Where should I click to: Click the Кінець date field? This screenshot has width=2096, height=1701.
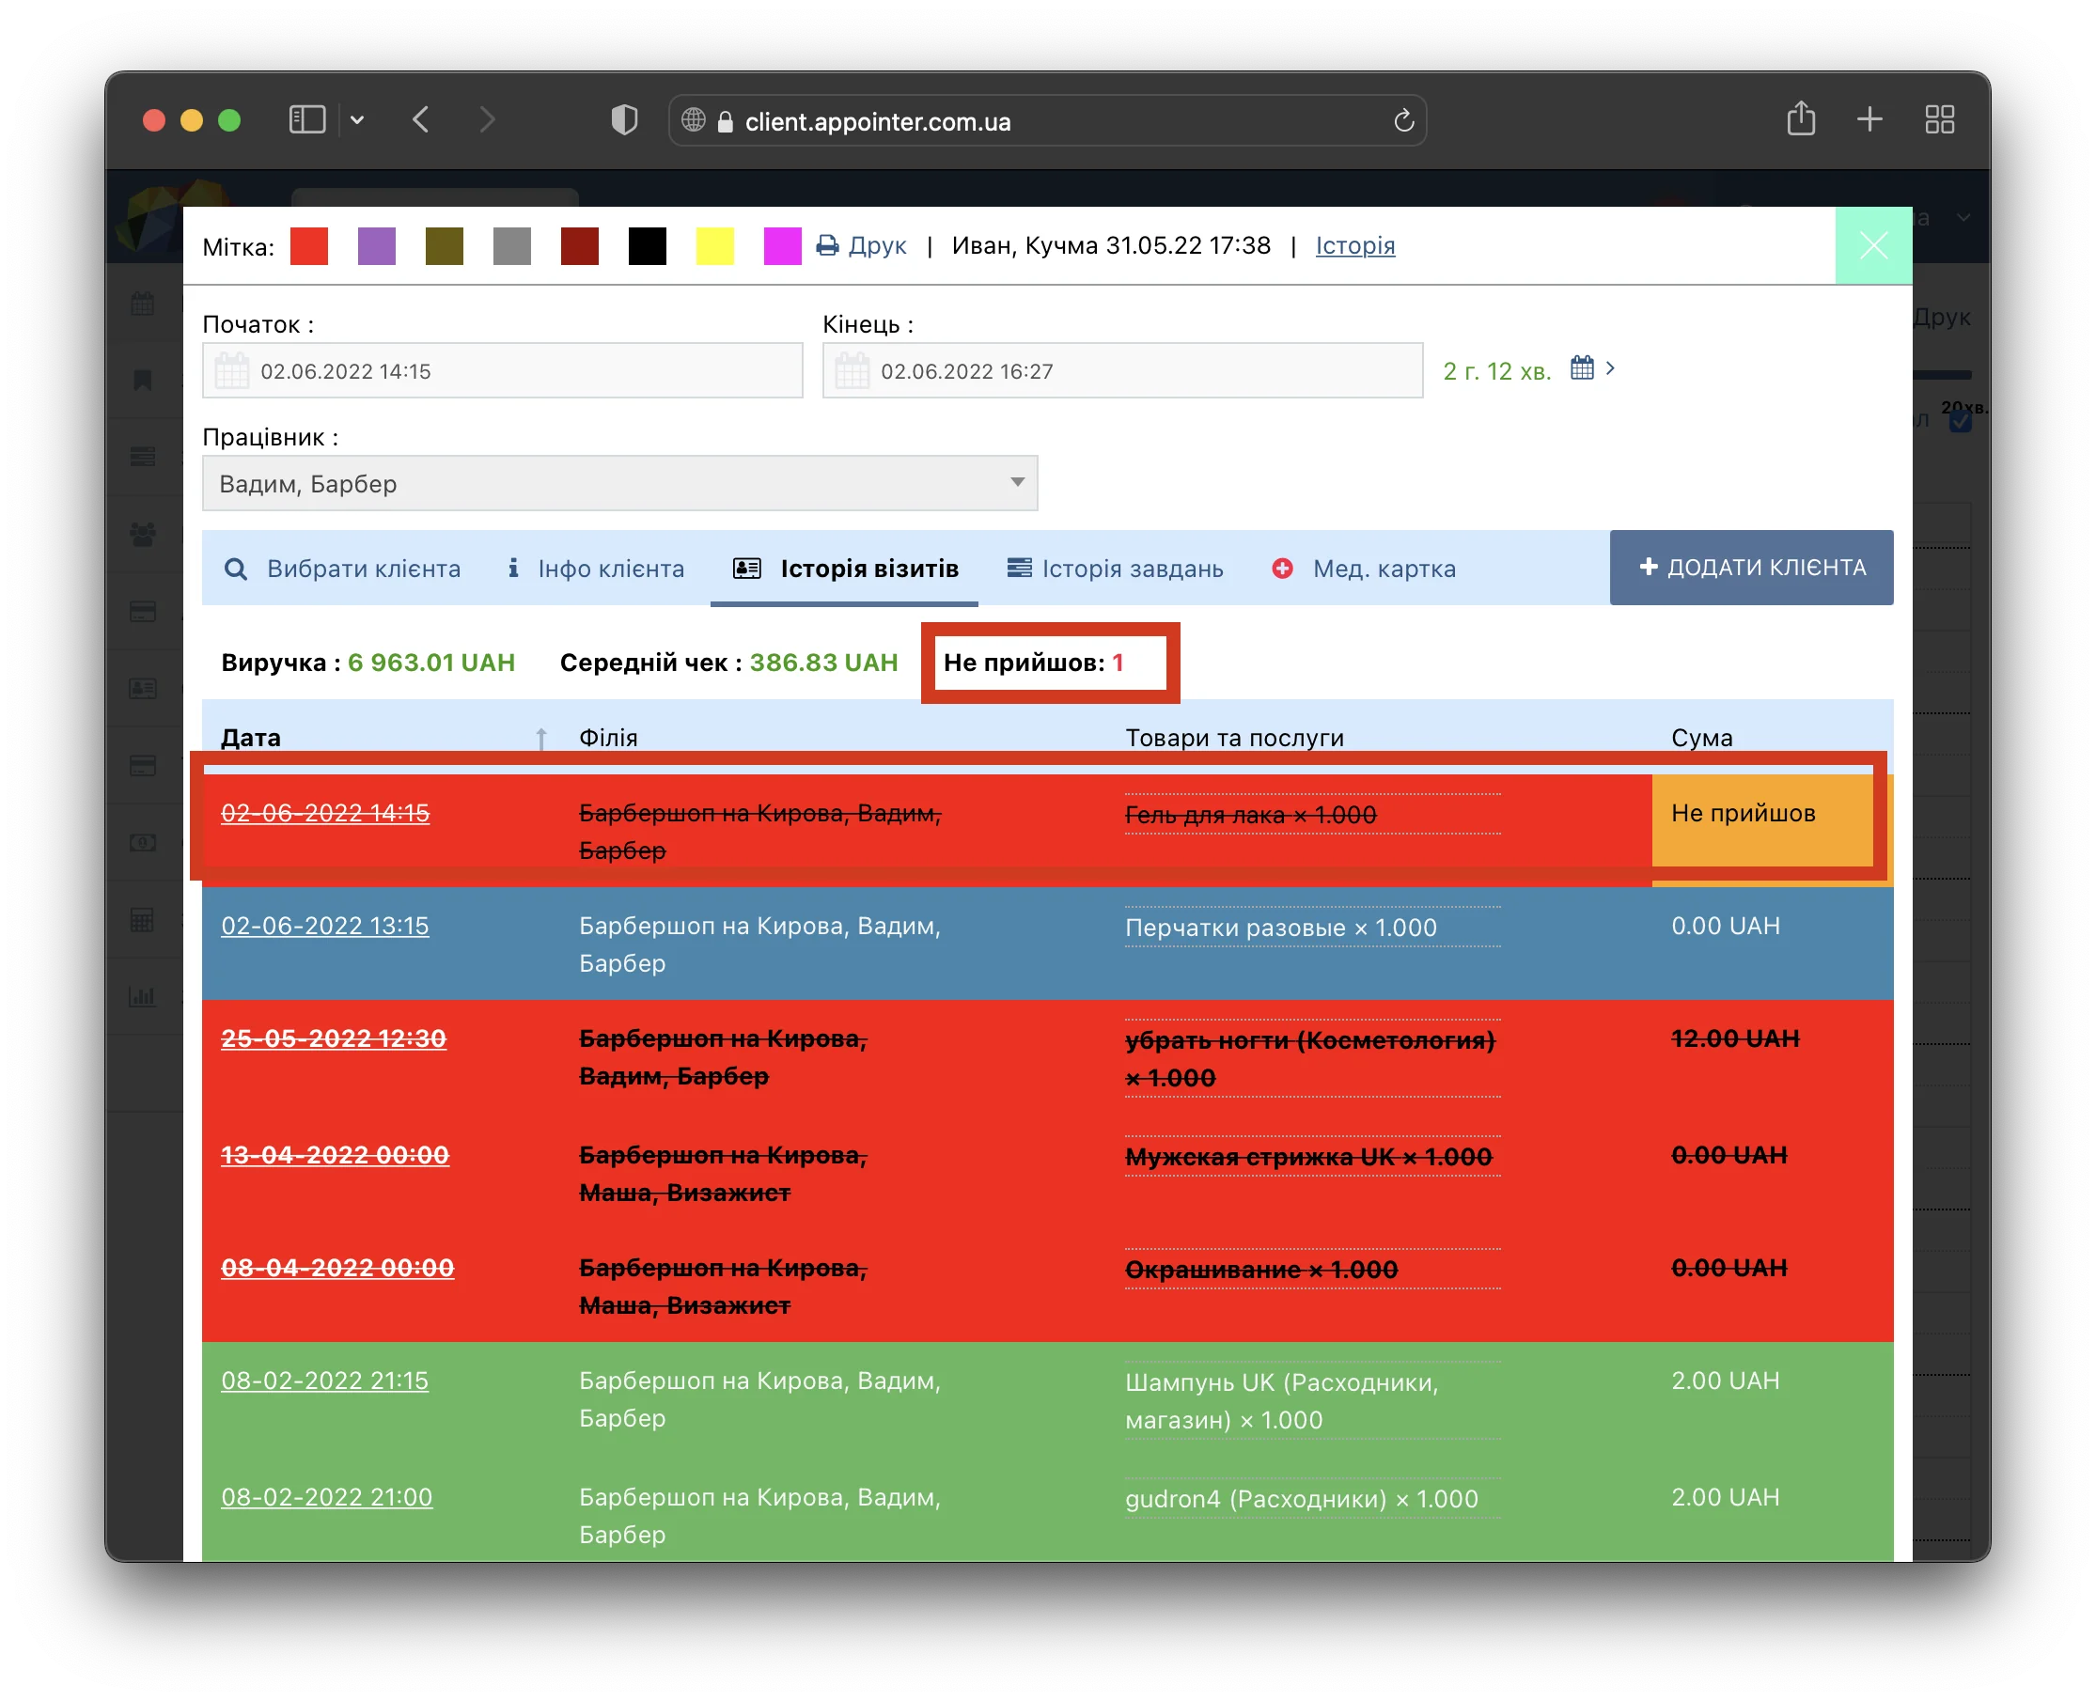click(1122, 370)
